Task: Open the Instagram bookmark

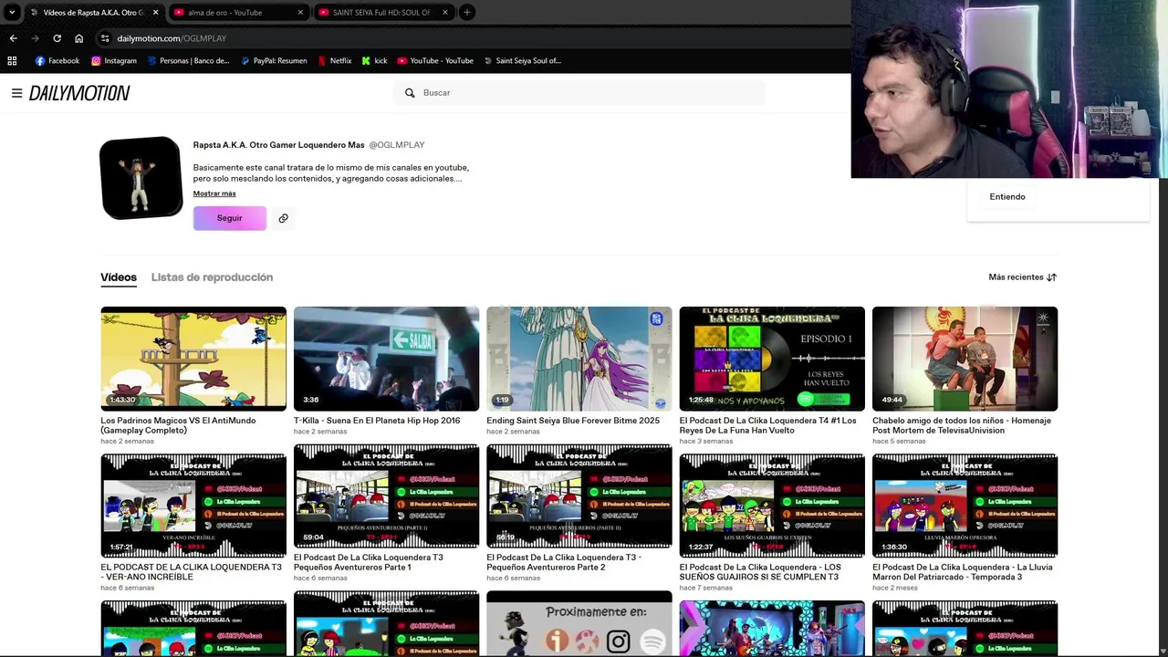Action: (114, 61)
